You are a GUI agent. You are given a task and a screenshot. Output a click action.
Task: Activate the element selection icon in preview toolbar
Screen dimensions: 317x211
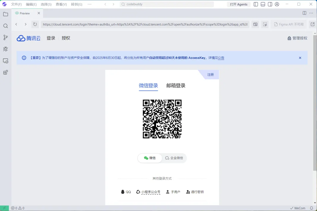click(x=265, y=24)
